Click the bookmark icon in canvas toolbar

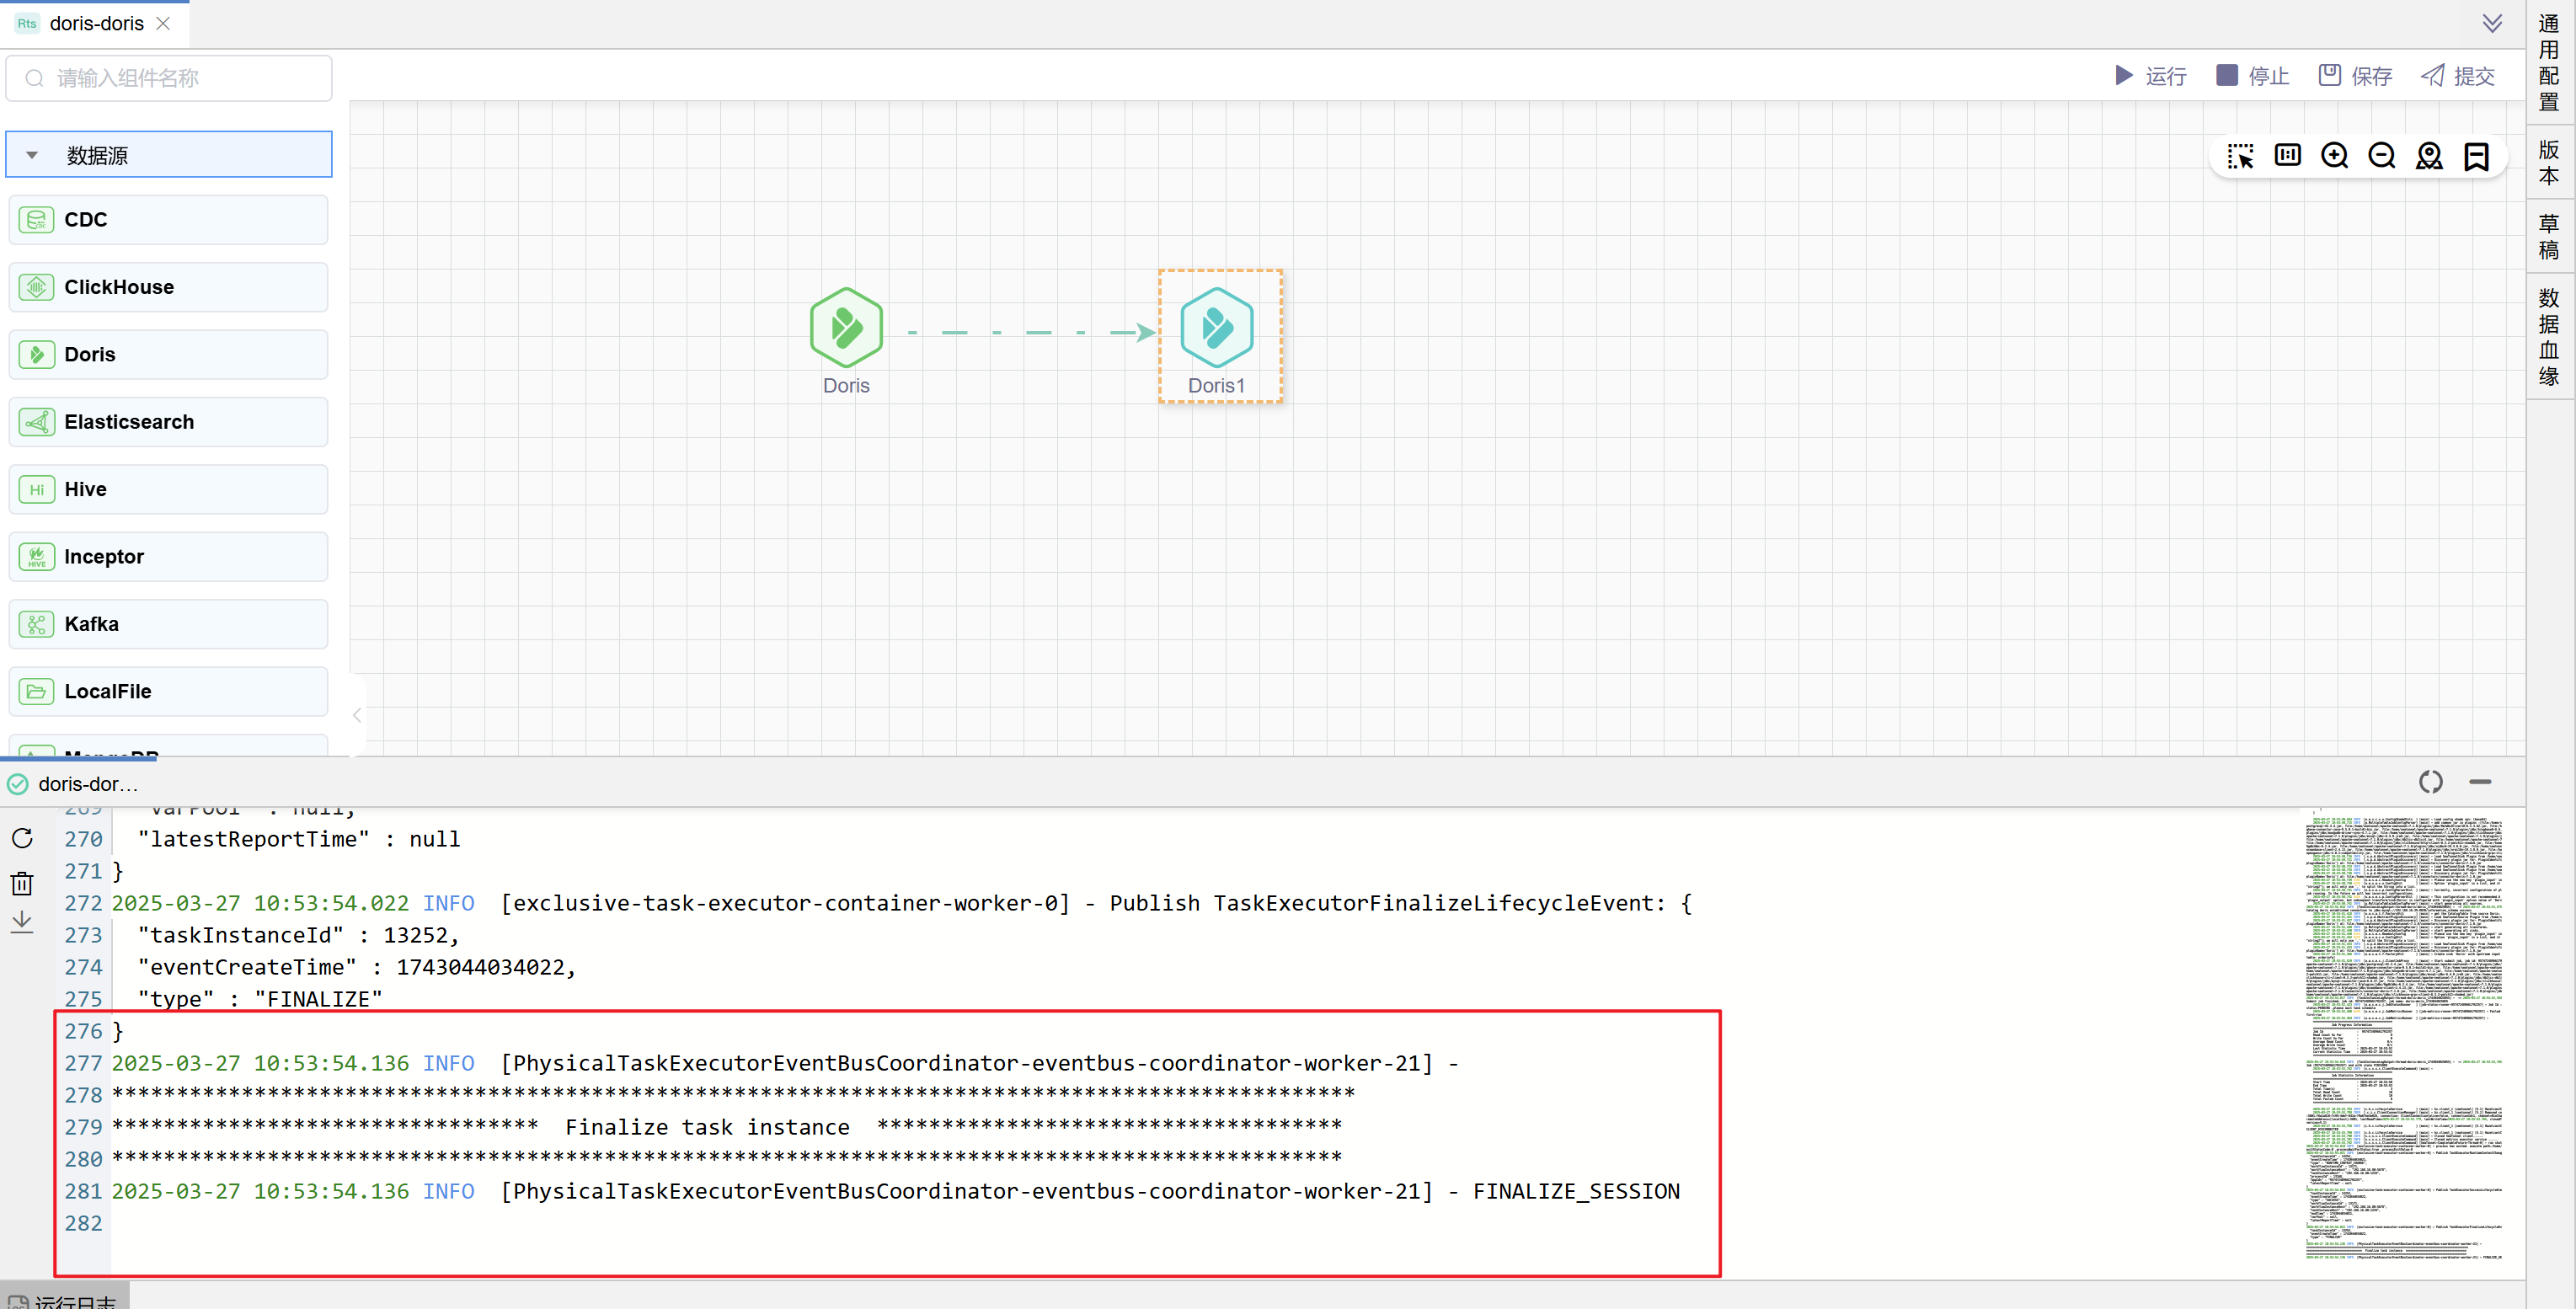coord(2476,156)
